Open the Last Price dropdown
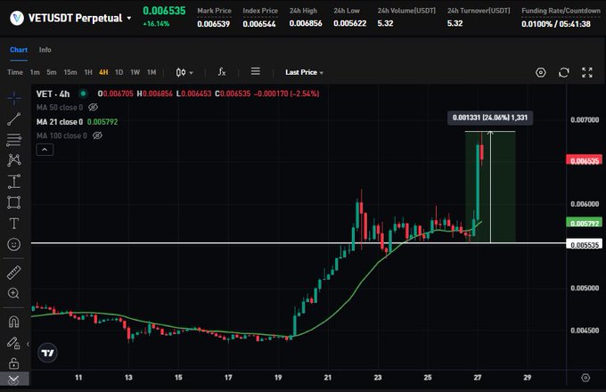 coord(305,72)
